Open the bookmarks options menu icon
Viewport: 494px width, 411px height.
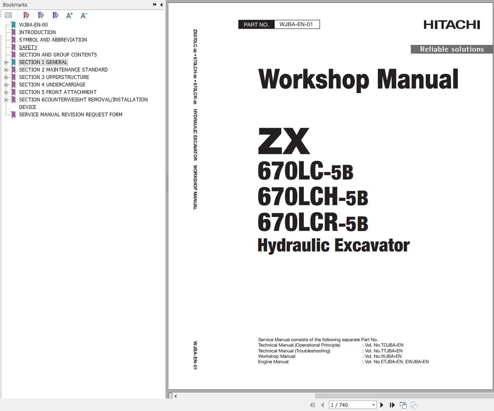8,15
